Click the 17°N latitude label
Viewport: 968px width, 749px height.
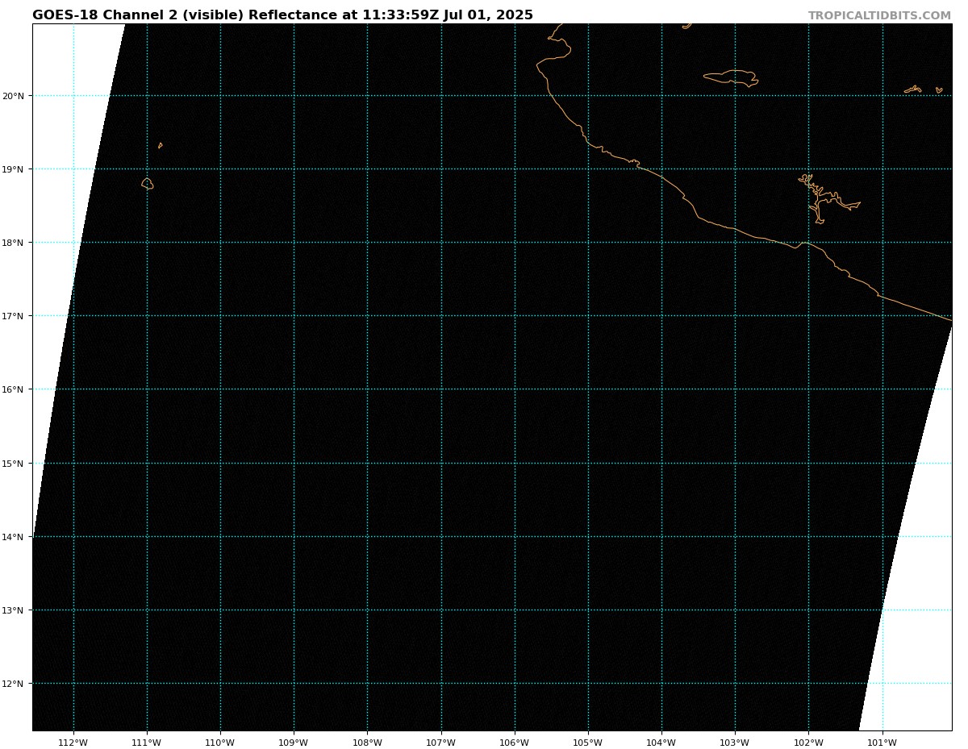[x=13, y=316]
